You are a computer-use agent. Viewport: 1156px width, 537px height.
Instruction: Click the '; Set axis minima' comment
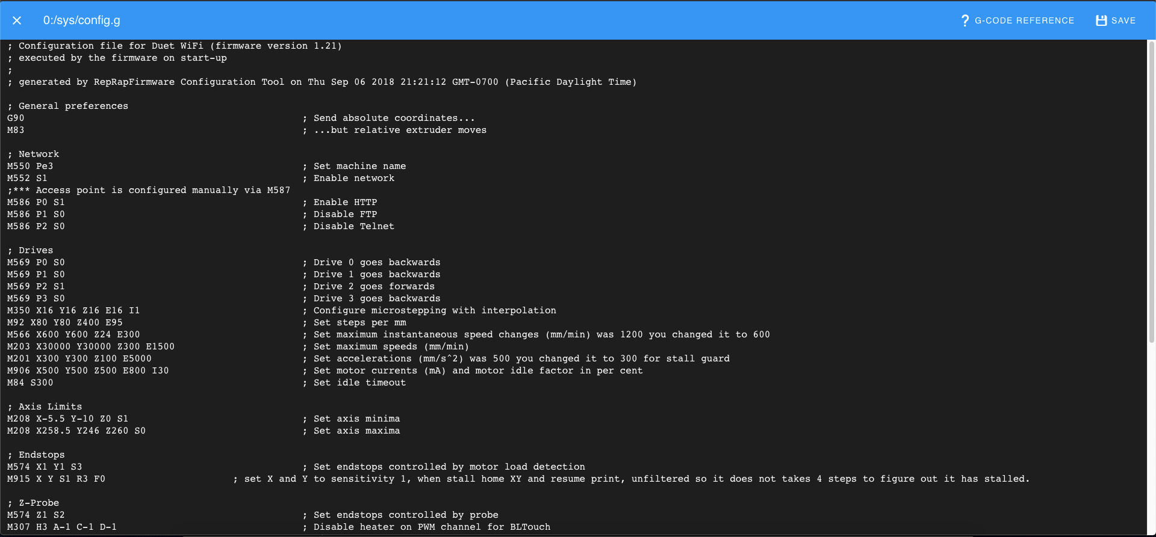point(351,419)
